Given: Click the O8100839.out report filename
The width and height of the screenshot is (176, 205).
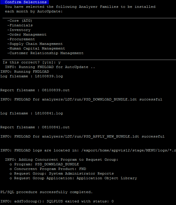Looking at the screenshot, I should [56, 90].
